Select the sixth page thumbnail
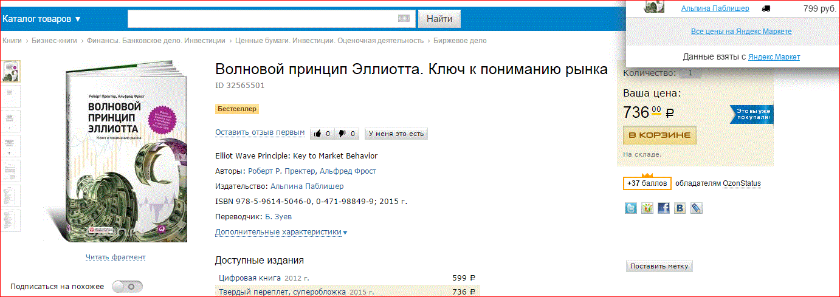This screenshot has height=297, width=840. coord(11,196)
